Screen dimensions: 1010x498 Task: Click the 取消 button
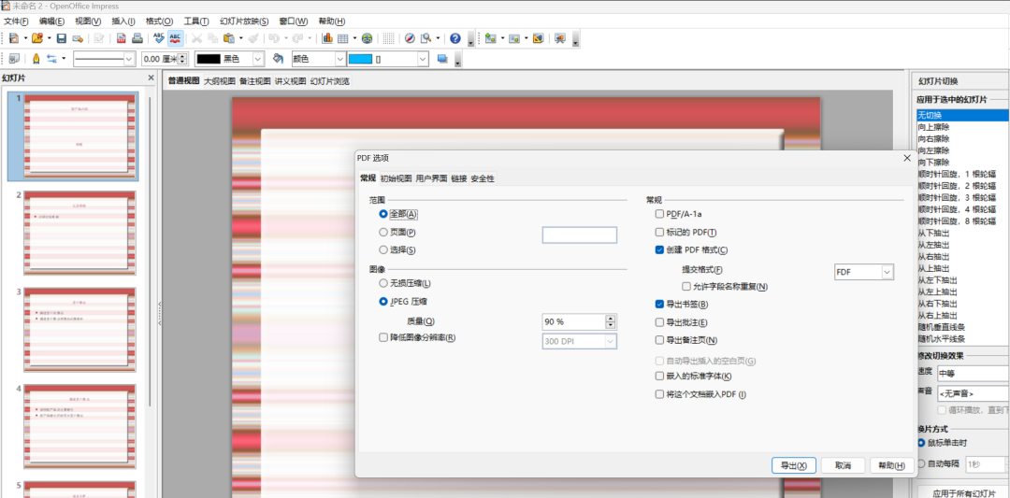pyautogui.click(x=843, y=465)
